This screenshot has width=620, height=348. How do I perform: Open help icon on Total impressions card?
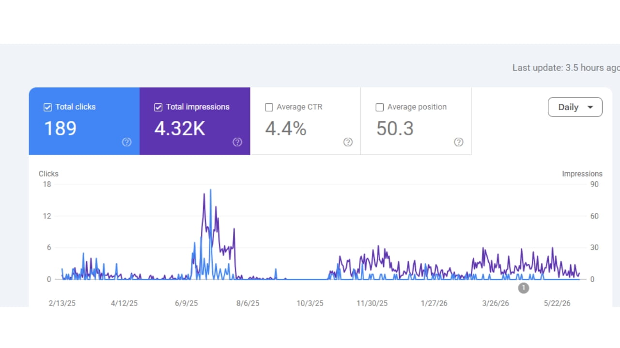(x=237, y=142)
